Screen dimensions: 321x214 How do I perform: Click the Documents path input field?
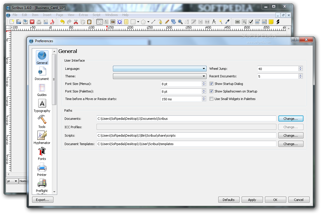point(186,119)
